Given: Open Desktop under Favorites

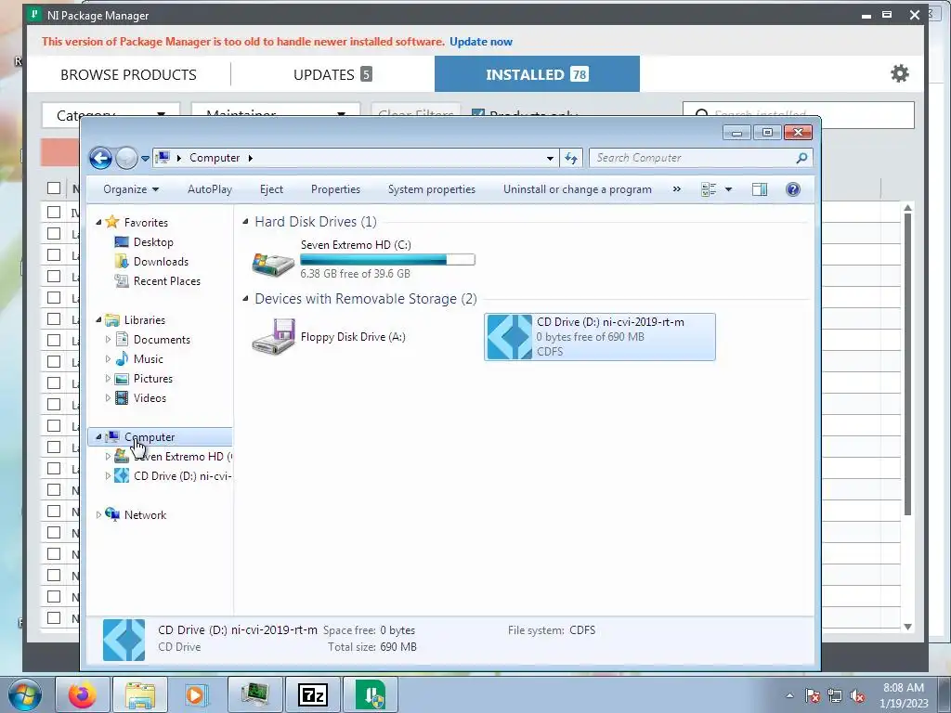Looking at the screenshot, I should pos(153,242).
